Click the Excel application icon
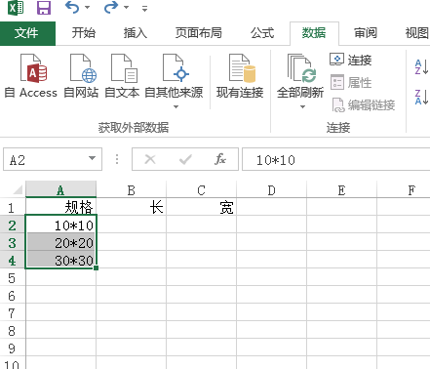Viewport: 430px width, 369px height. [16, 7]
